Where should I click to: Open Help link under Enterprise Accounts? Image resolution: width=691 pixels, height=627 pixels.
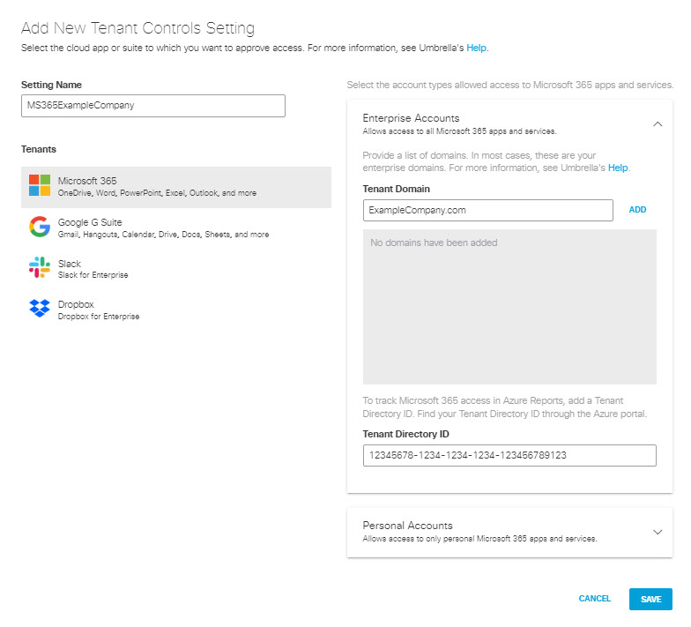pos(618,168)
